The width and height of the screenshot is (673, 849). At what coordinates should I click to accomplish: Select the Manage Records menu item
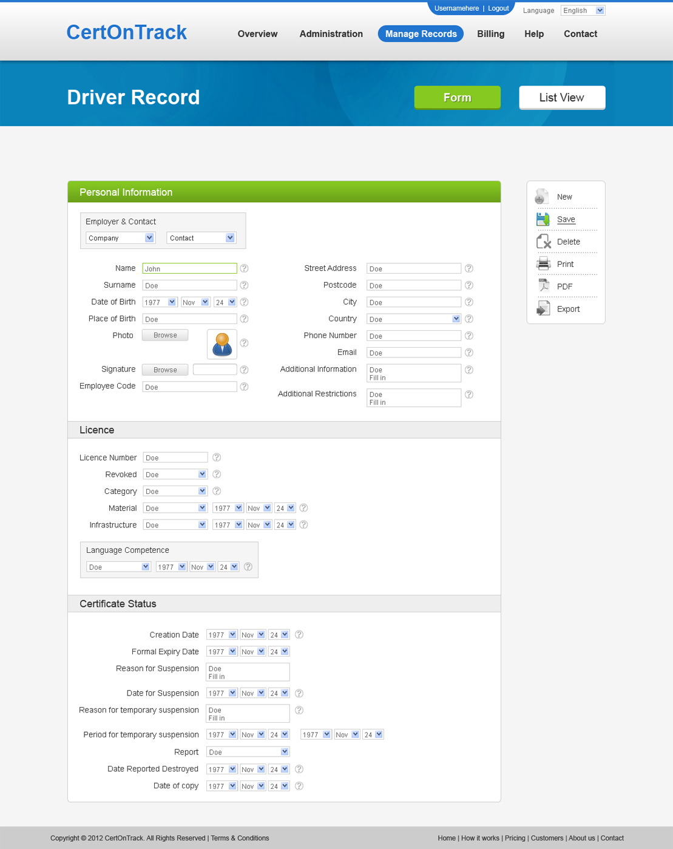click(421, 34)
